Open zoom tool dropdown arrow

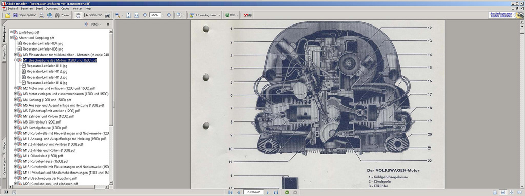tap(122, 15)
